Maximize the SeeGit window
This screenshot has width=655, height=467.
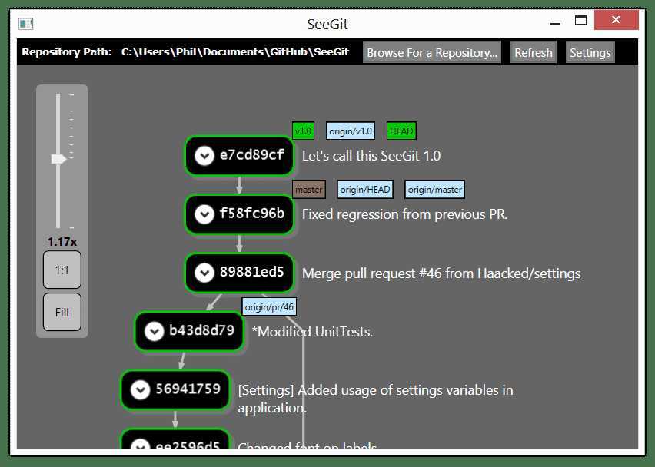[x=580, y=20]
